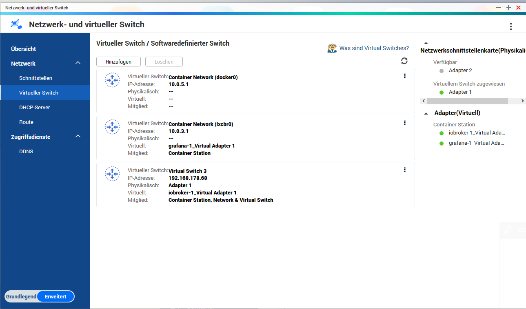Viewport: 526px width, 309px height.
Task: Open the app's main three-dot options menu
Action: pos(510,26)
